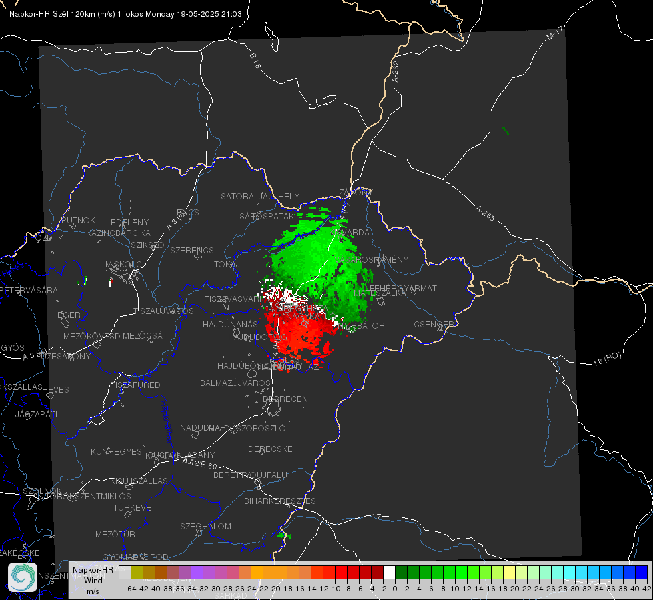Click the yellow legend swatch between 18 and 20
Viewport: 653px width, 600px height.
509,572
